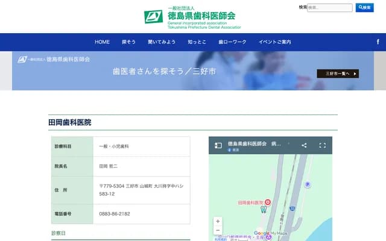The height and width of the screenshot is (241, 386).
Task: Click the search input field
Action: [x=330, y=8]
